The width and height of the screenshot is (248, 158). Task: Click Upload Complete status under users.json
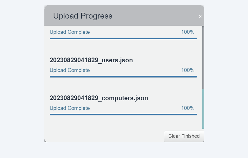tap(70, 70)
